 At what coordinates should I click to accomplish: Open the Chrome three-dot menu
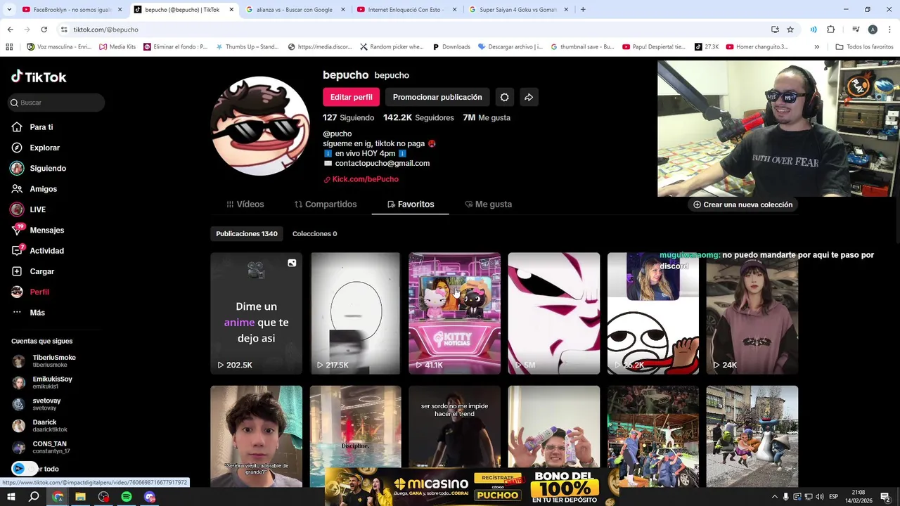pos(889,30)
